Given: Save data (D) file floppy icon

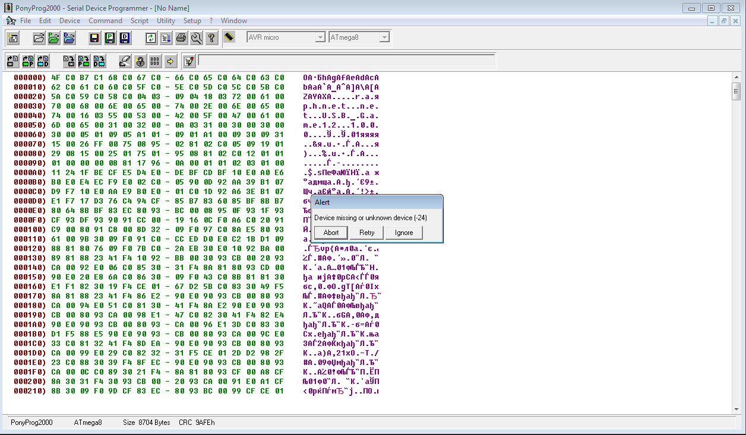Looking at the screenshot, I should 124,38.
